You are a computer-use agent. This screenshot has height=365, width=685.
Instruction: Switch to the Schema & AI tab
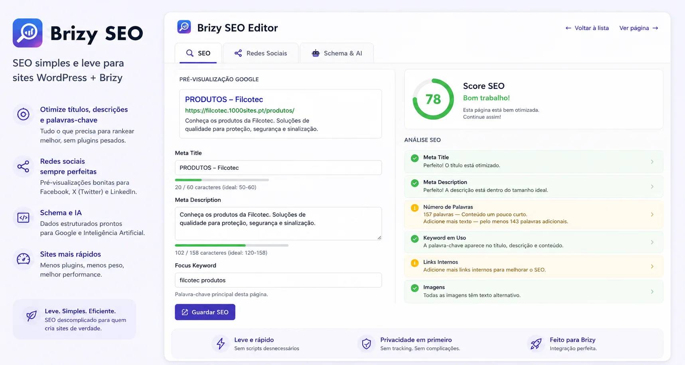coord(337,53)
